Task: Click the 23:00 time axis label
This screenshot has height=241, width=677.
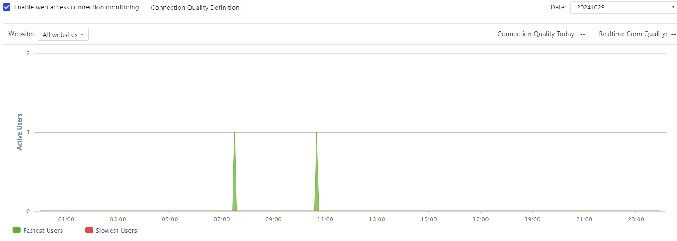Action: tap(635, 219)
